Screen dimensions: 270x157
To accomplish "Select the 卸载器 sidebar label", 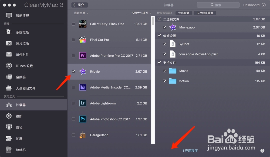I will tap(21, 105).
